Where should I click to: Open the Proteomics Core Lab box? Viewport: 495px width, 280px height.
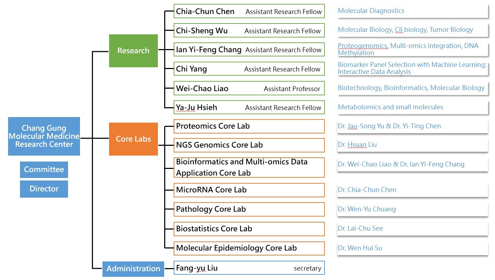click(x=249, y=126)
